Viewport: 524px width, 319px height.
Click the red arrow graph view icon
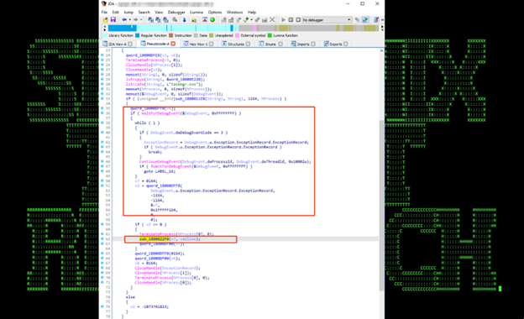[x=205, y=19]
